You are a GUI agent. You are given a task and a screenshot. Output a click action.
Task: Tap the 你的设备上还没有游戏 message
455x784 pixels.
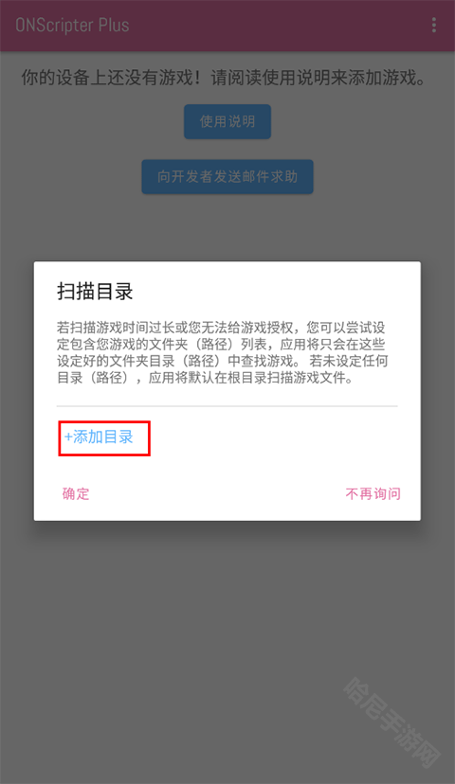(225, 78)
